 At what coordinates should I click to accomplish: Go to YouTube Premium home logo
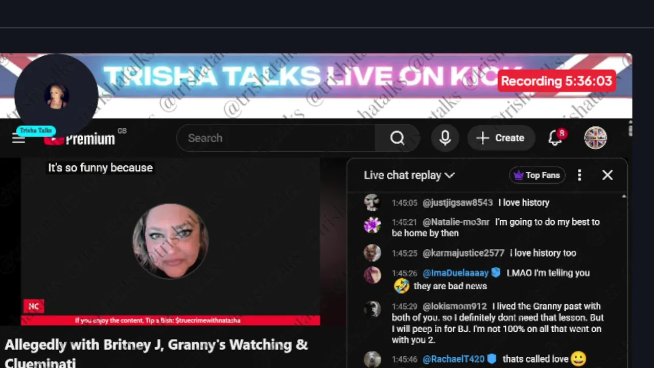(80, 139)
